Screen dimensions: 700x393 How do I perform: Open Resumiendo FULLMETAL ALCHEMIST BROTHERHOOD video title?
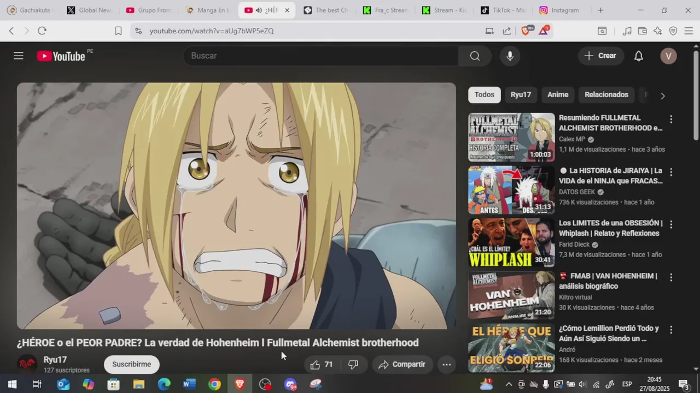[x=610, y=123]
